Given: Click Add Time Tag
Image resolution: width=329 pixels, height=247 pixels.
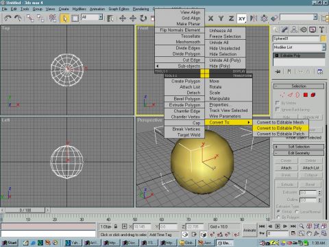Looking at the screenshot, I should 160,235.
